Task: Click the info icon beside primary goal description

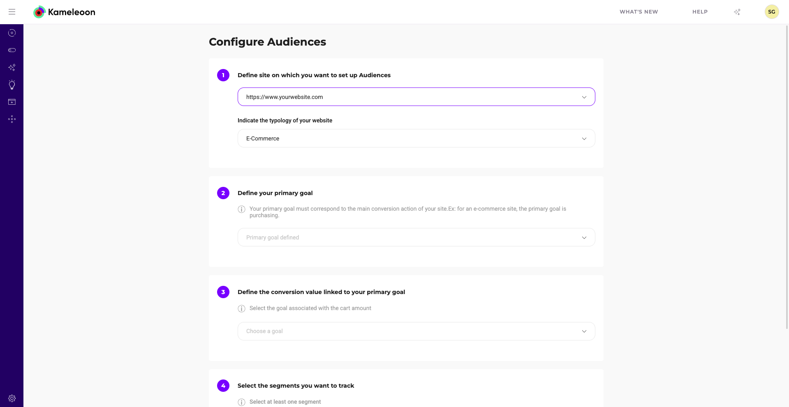Action: pyautogui.click(x=242, y=209)
